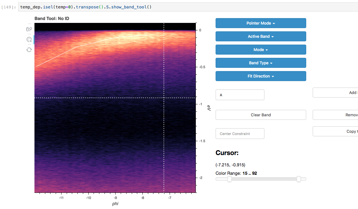Click the Center Constraint input field

(240, 133)
